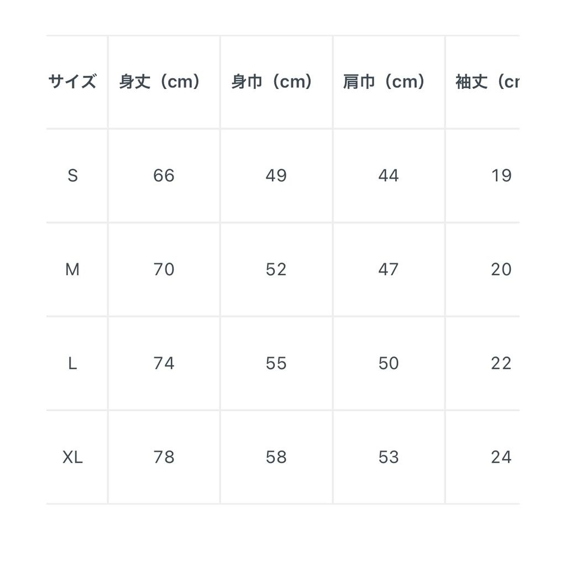Select the S size row label
The height and width of the screenshot is (566, 566).
72,176
